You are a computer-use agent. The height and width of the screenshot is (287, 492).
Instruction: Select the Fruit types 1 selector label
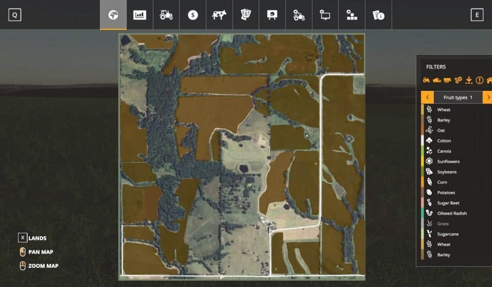pos(458,98)
